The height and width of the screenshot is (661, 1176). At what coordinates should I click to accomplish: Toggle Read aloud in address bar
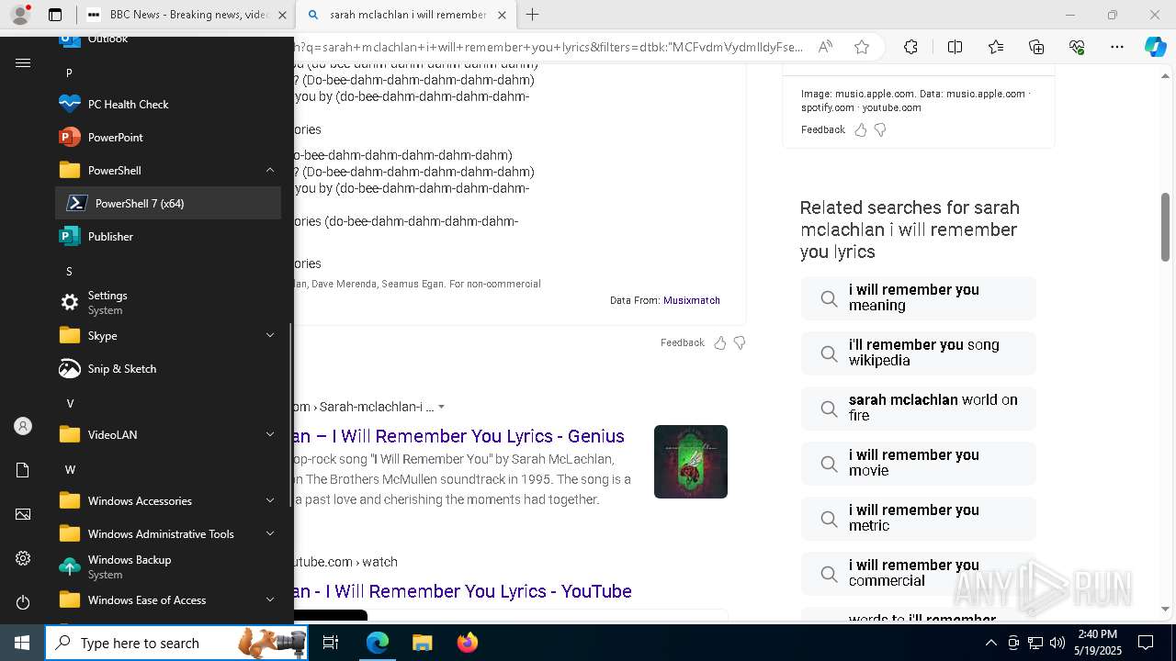pos(825,47)
